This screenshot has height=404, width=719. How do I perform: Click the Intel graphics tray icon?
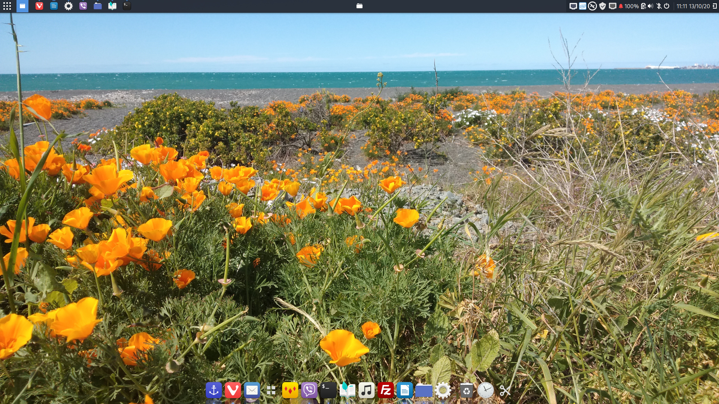583,6
